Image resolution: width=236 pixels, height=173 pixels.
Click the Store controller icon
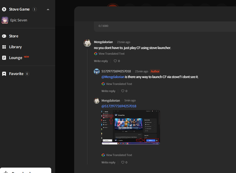tap(4, 36)
